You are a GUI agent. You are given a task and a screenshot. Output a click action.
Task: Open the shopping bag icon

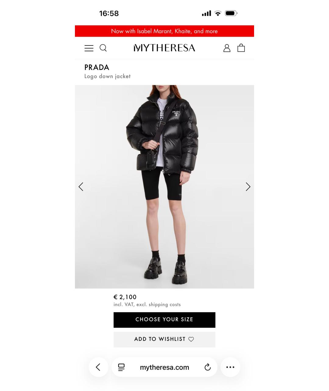click(241, 48)
